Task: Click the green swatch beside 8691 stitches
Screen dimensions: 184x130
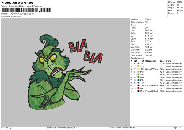Action: coord(139,75)
